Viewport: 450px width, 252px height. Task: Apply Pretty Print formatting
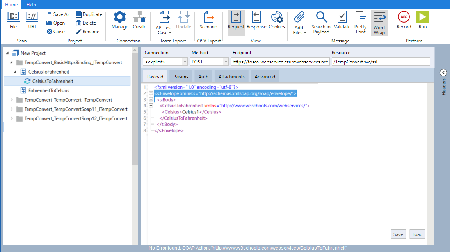pyautogui.click(x=360, y=18)
